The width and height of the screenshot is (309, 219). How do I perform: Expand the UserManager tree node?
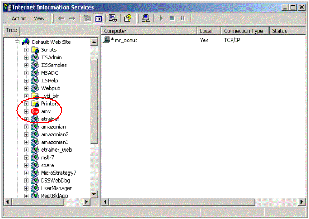[x=26, y=188]
